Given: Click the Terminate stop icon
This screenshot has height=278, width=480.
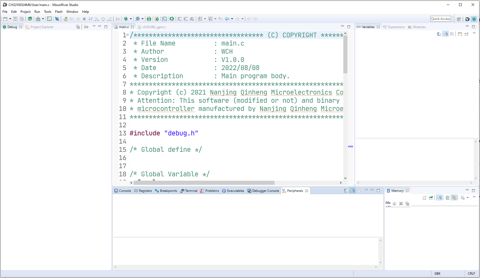Looking at the screenshot, I should (x=84, y=19).
